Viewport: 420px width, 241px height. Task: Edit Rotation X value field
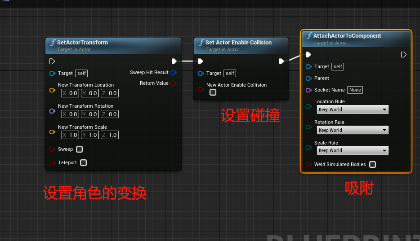pos(70,114)
